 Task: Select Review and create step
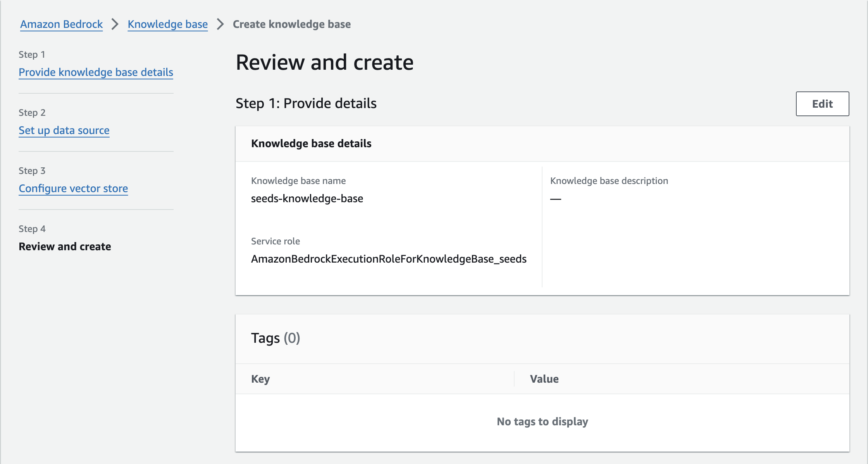pyautogui.click(x=65, y=246)
